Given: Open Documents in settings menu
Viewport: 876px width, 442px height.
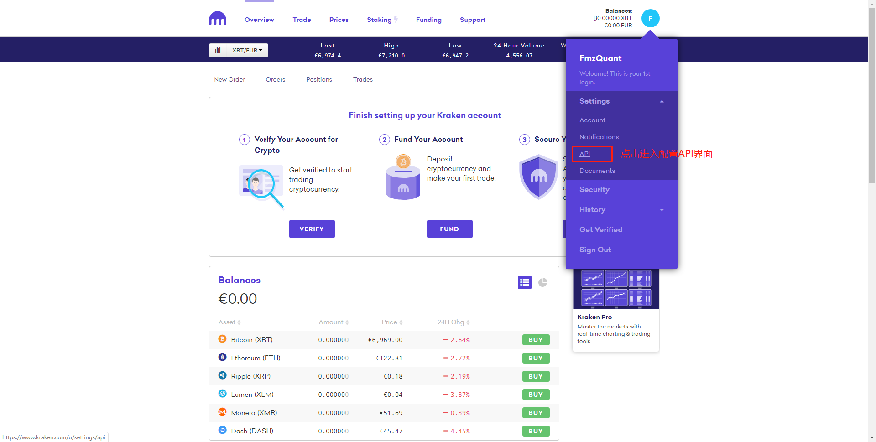Looking at the screenshot, I should tap(597, 171).
